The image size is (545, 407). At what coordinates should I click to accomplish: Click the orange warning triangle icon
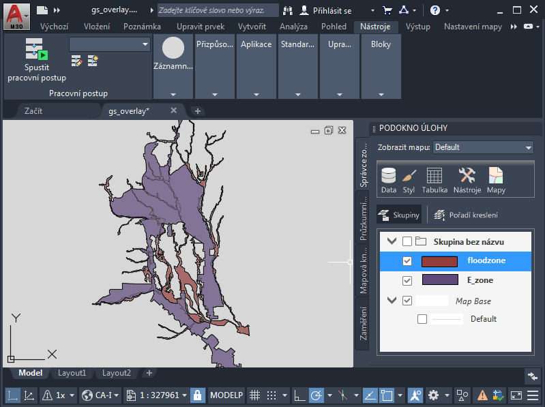[x=482, y=395]
